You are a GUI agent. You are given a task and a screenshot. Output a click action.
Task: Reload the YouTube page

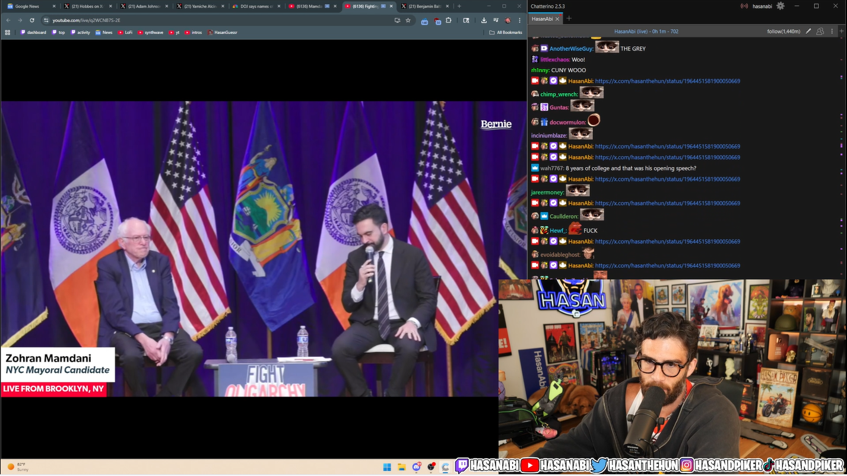click(x=32, y=20)
